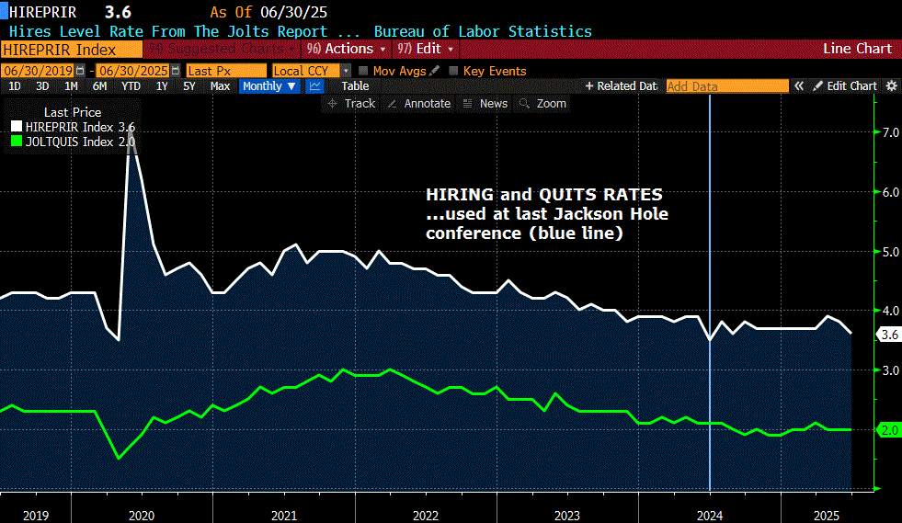The height and width of the screenshot is (523, 902).
Task: Click the 3.6 last value axis label
Action: click(889, 335)
